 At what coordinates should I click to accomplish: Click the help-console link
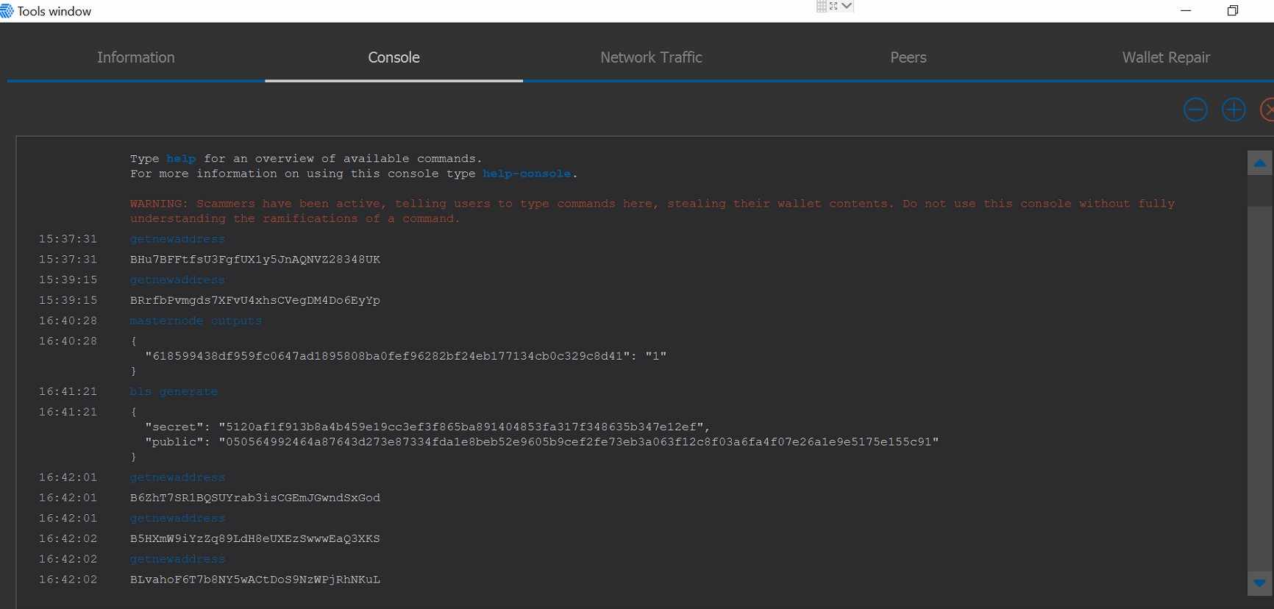[527, 174]
